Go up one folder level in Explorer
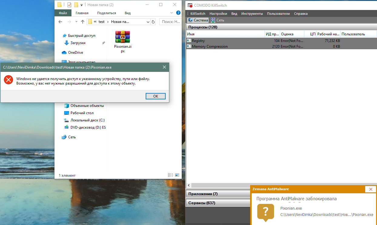The width and height of the screenshot is (377, 225). [x=82, y=22]
